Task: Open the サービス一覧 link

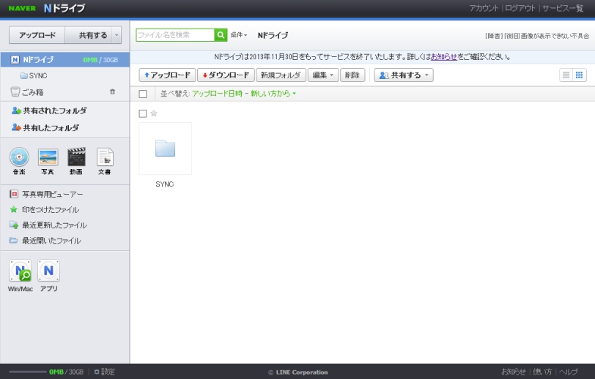Action: (563, 8)
